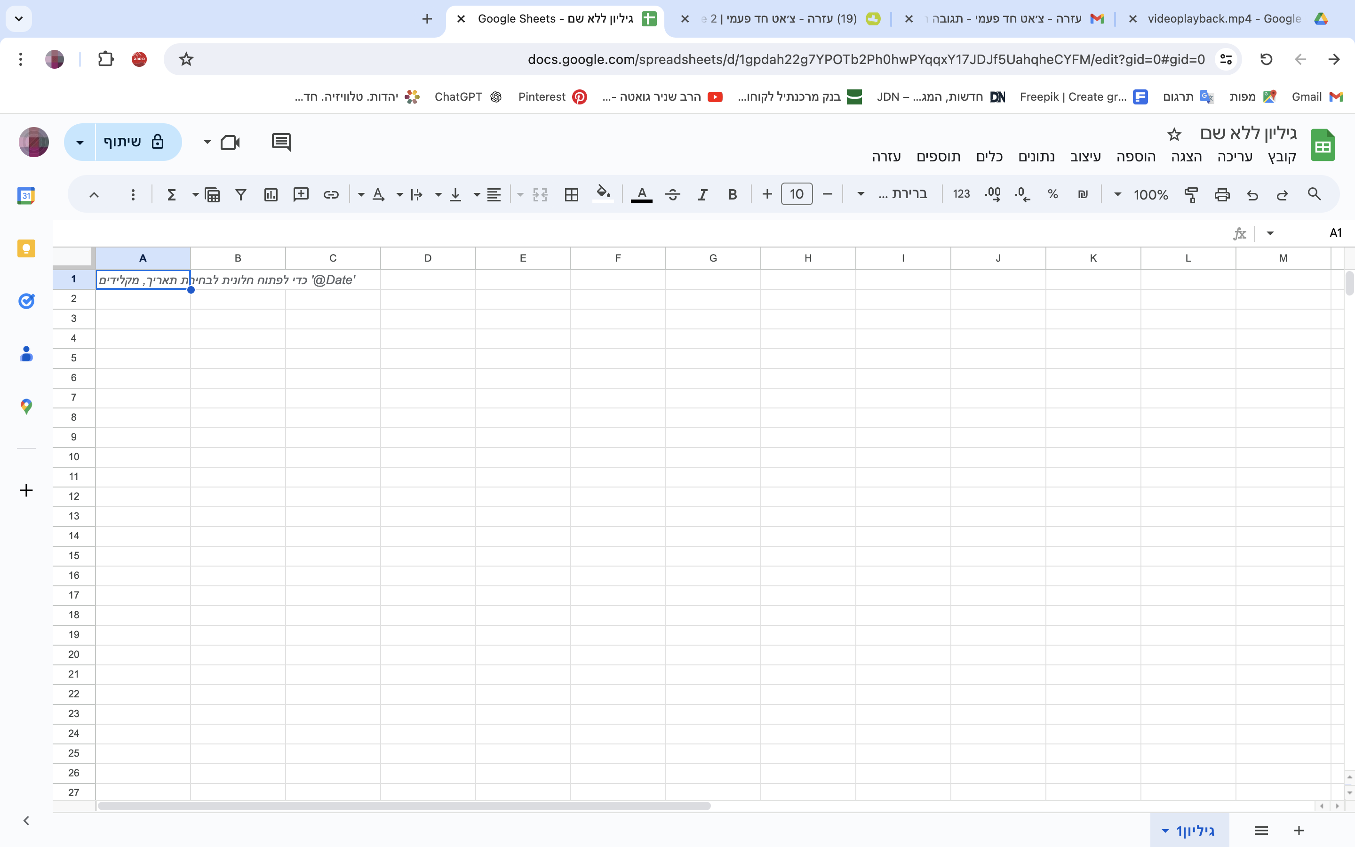
Task: Click the paint format roller icon
Action: [1191, 194]
